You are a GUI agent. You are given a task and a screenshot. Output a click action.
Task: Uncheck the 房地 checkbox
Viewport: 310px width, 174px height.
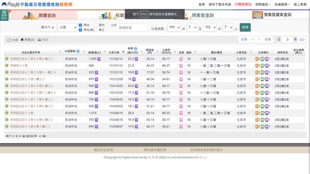coord(80,25)
